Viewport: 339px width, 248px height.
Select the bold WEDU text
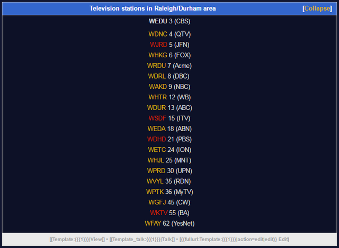(x=158, y=21)
